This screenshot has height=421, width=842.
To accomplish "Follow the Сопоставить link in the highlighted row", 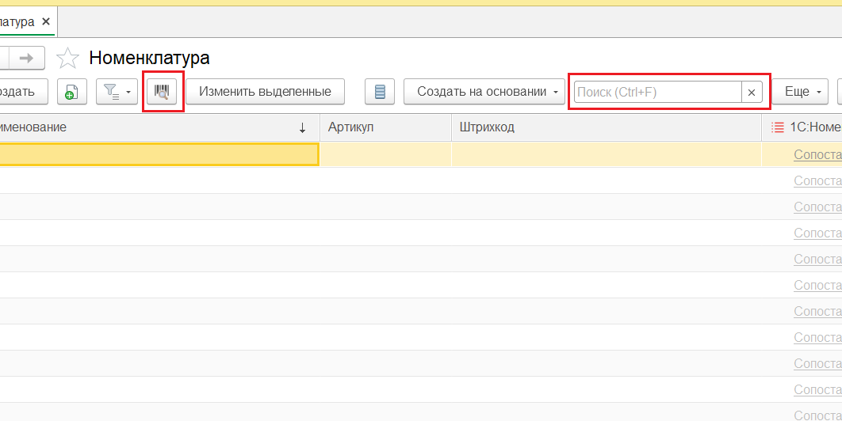I will click(817, 154).
